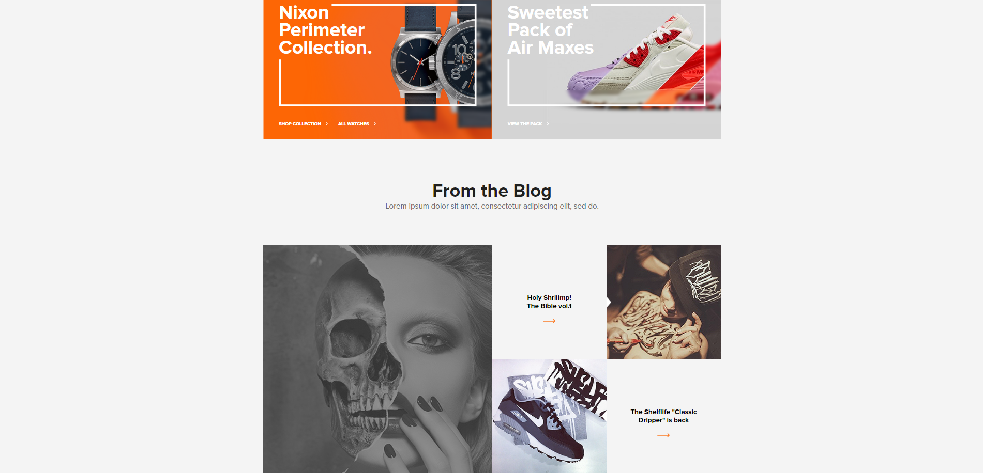Click the Sweetest Pack of Air Maxes heading
The image size is (983, 473).
(x=550, y=30)
